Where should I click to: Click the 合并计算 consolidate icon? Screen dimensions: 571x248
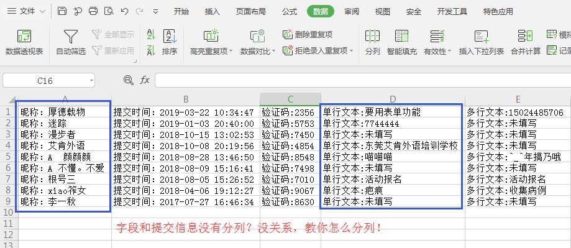pyautogui.click(x=526, y=36)
